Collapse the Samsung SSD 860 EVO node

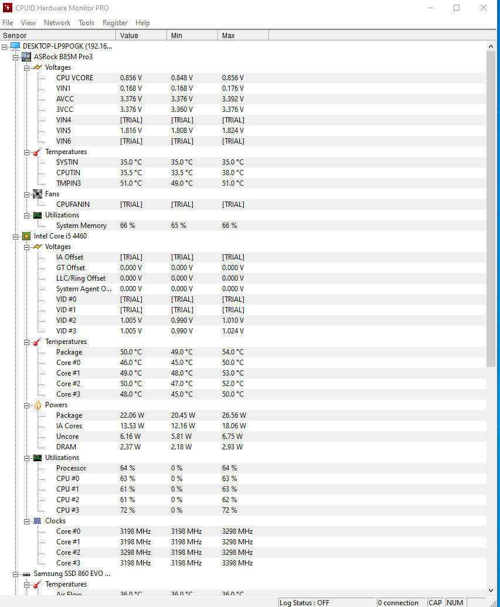coord(15,574)
